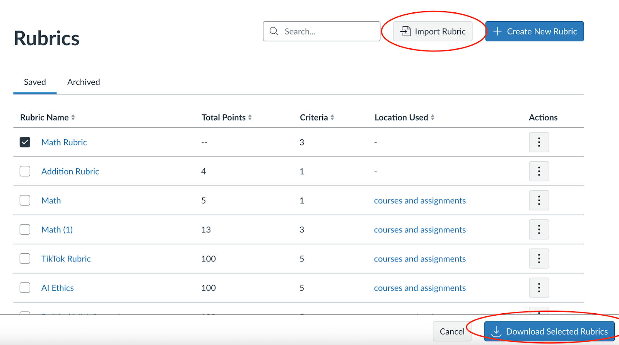Open the kebab menu for AI Ethics
The width and height of the screenshot is (619, 345).
[539, 288]
